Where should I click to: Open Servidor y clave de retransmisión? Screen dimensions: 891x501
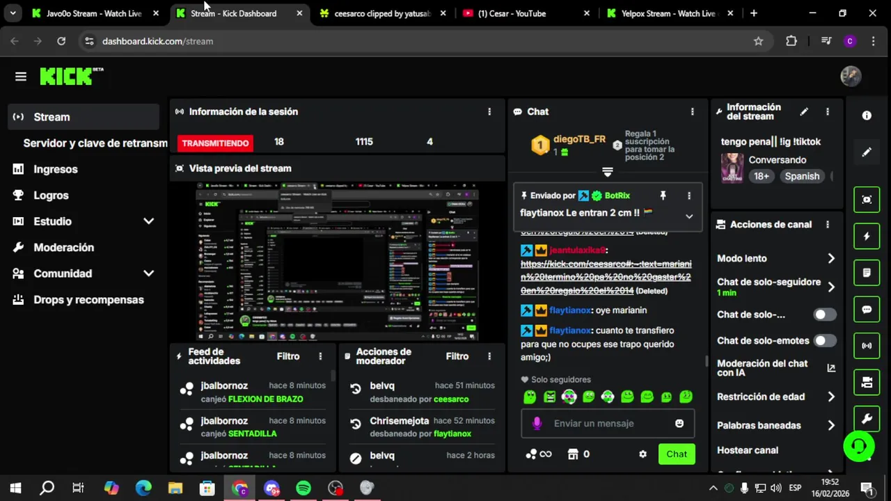(x=95, y=143)
